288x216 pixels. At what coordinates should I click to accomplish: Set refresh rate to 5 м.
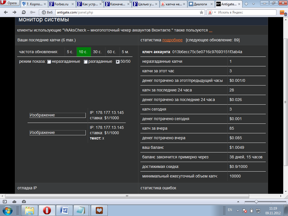(125, 52)
